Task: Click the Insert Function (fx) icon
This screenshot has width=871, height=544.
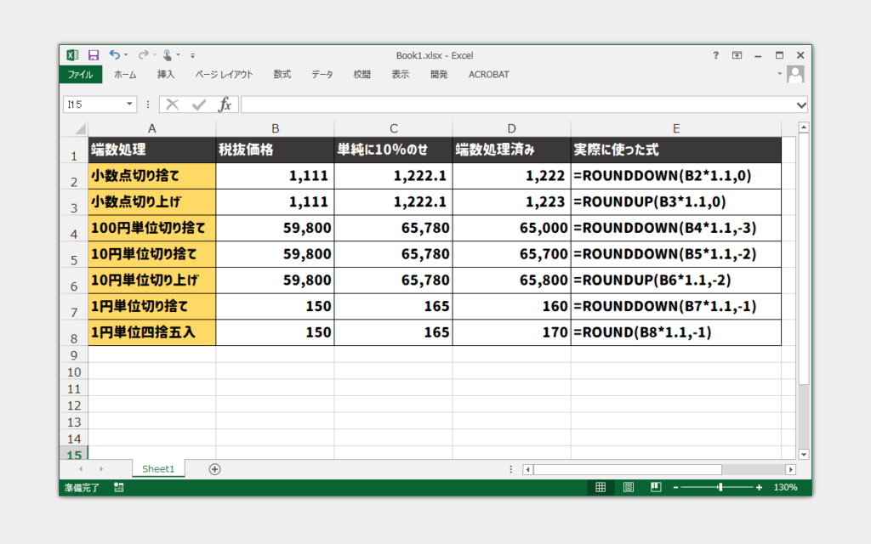Action: (x=225, y=104)
